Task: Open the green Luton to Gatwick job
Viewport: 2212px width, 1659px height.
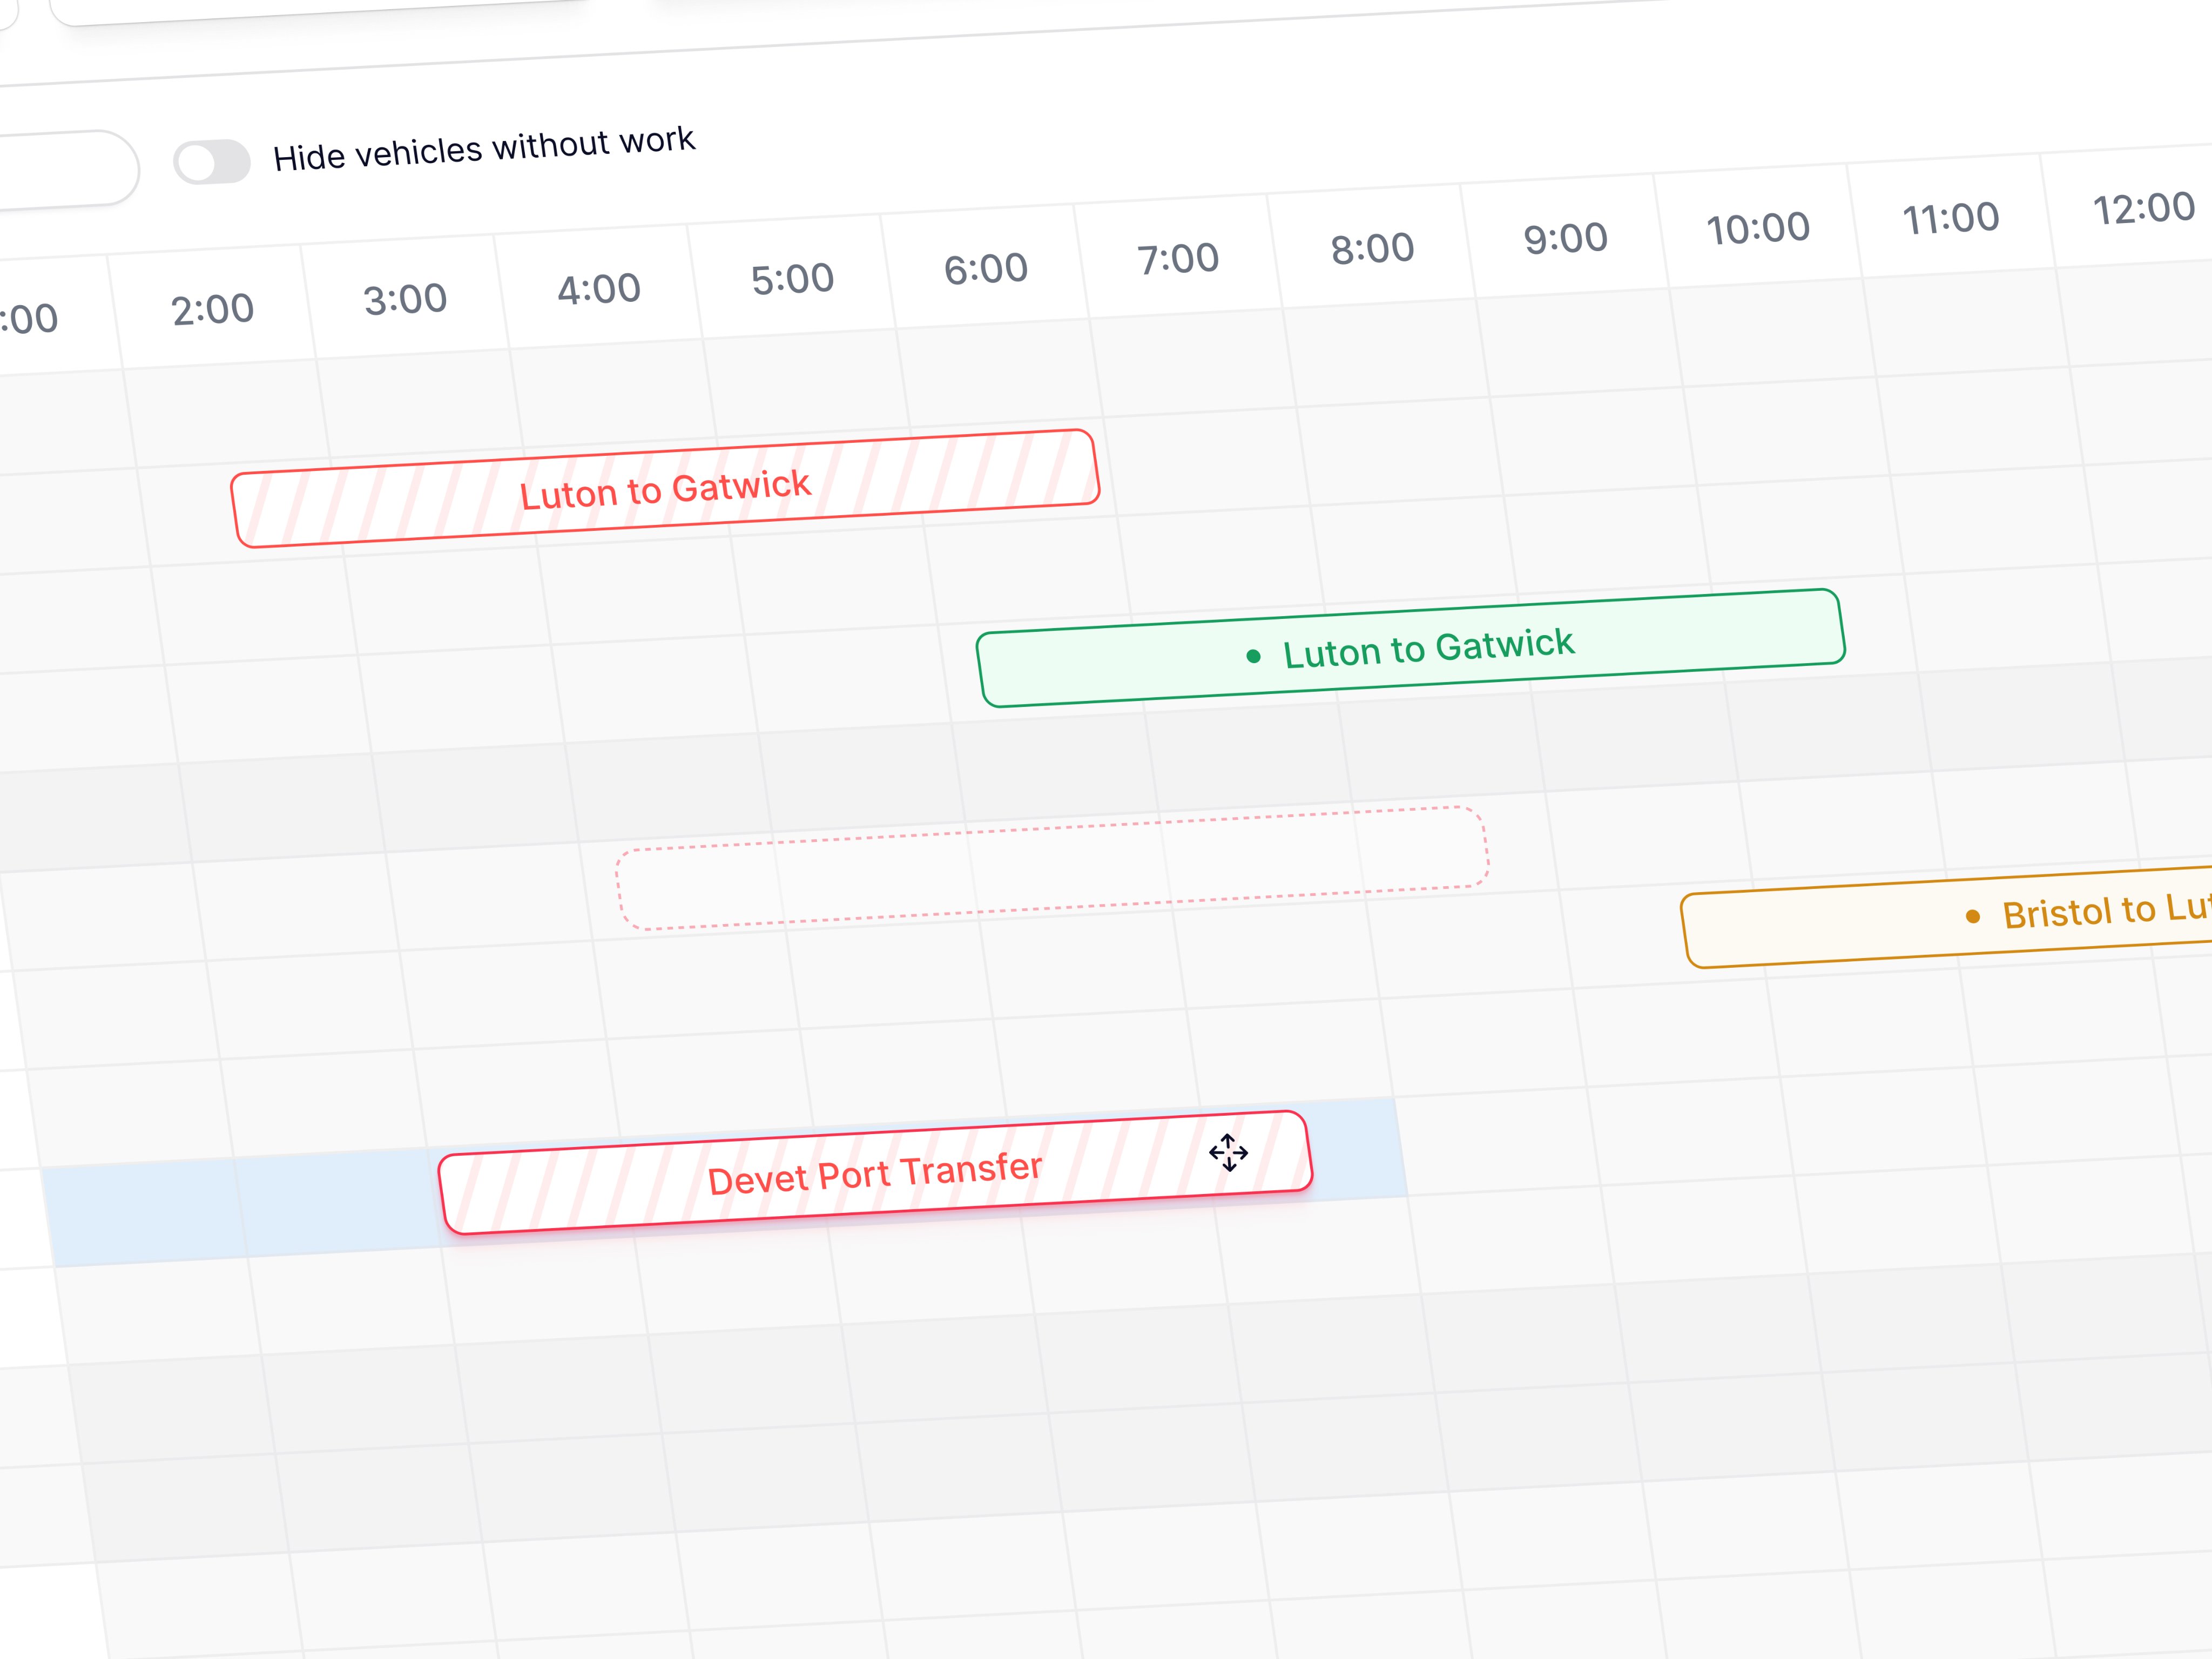Action: (1410, 648)
